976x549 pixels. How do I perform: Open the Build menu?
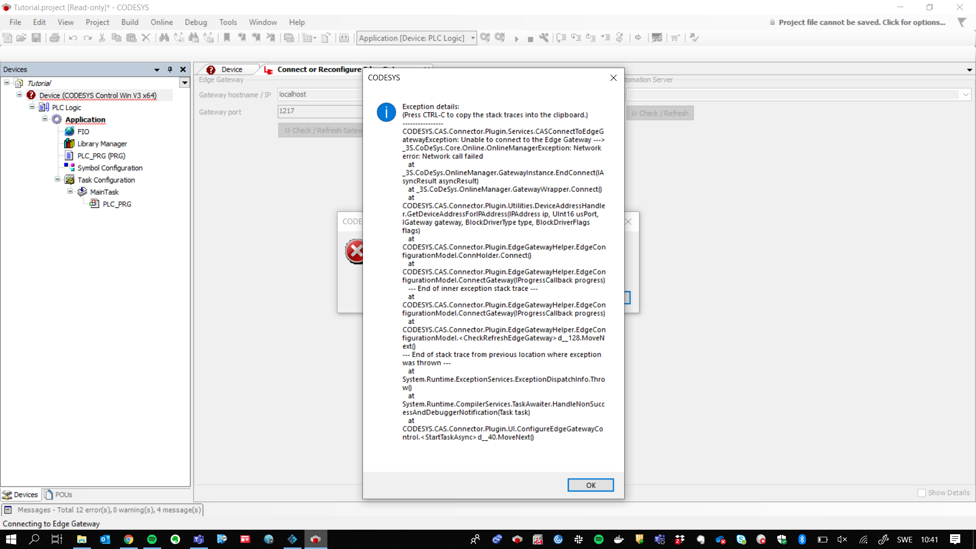tap(130, 22)
